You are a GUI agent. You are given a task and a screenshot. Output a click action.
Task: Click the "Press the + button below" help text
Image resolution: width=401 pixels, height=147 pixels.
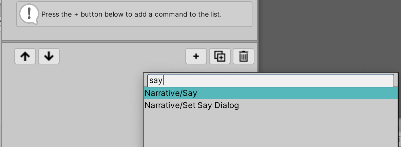point(131,14)
